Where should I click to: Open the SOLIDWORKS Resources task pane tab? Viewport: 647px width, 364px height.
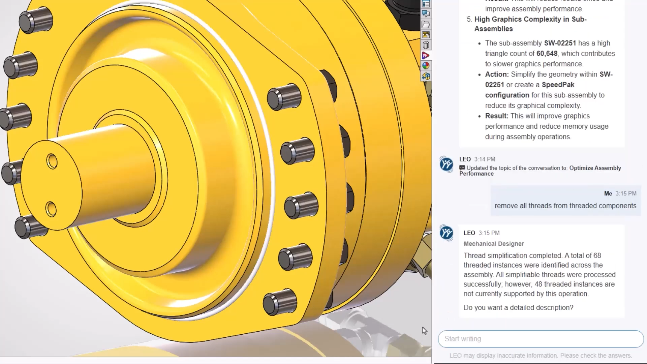click(x=426, y=4)
